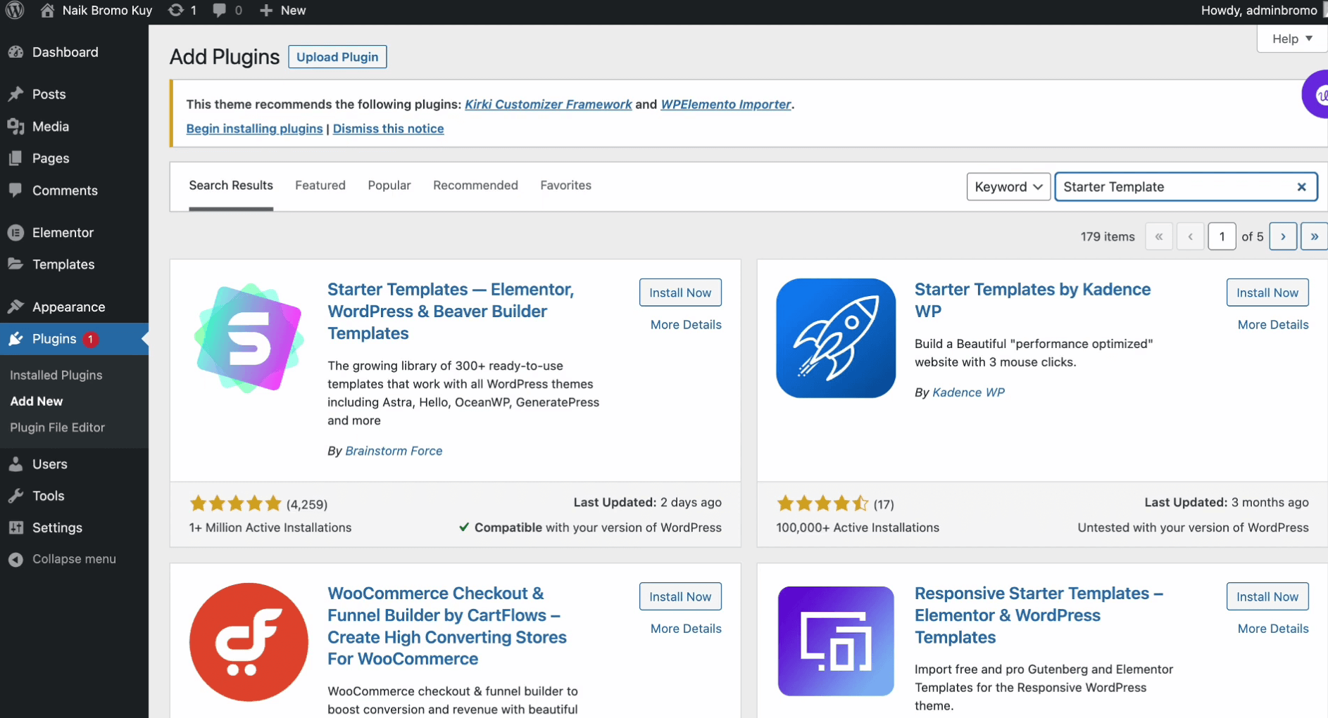Install the CartFlows WooCommerce plugin

click(x=680, y=596)
